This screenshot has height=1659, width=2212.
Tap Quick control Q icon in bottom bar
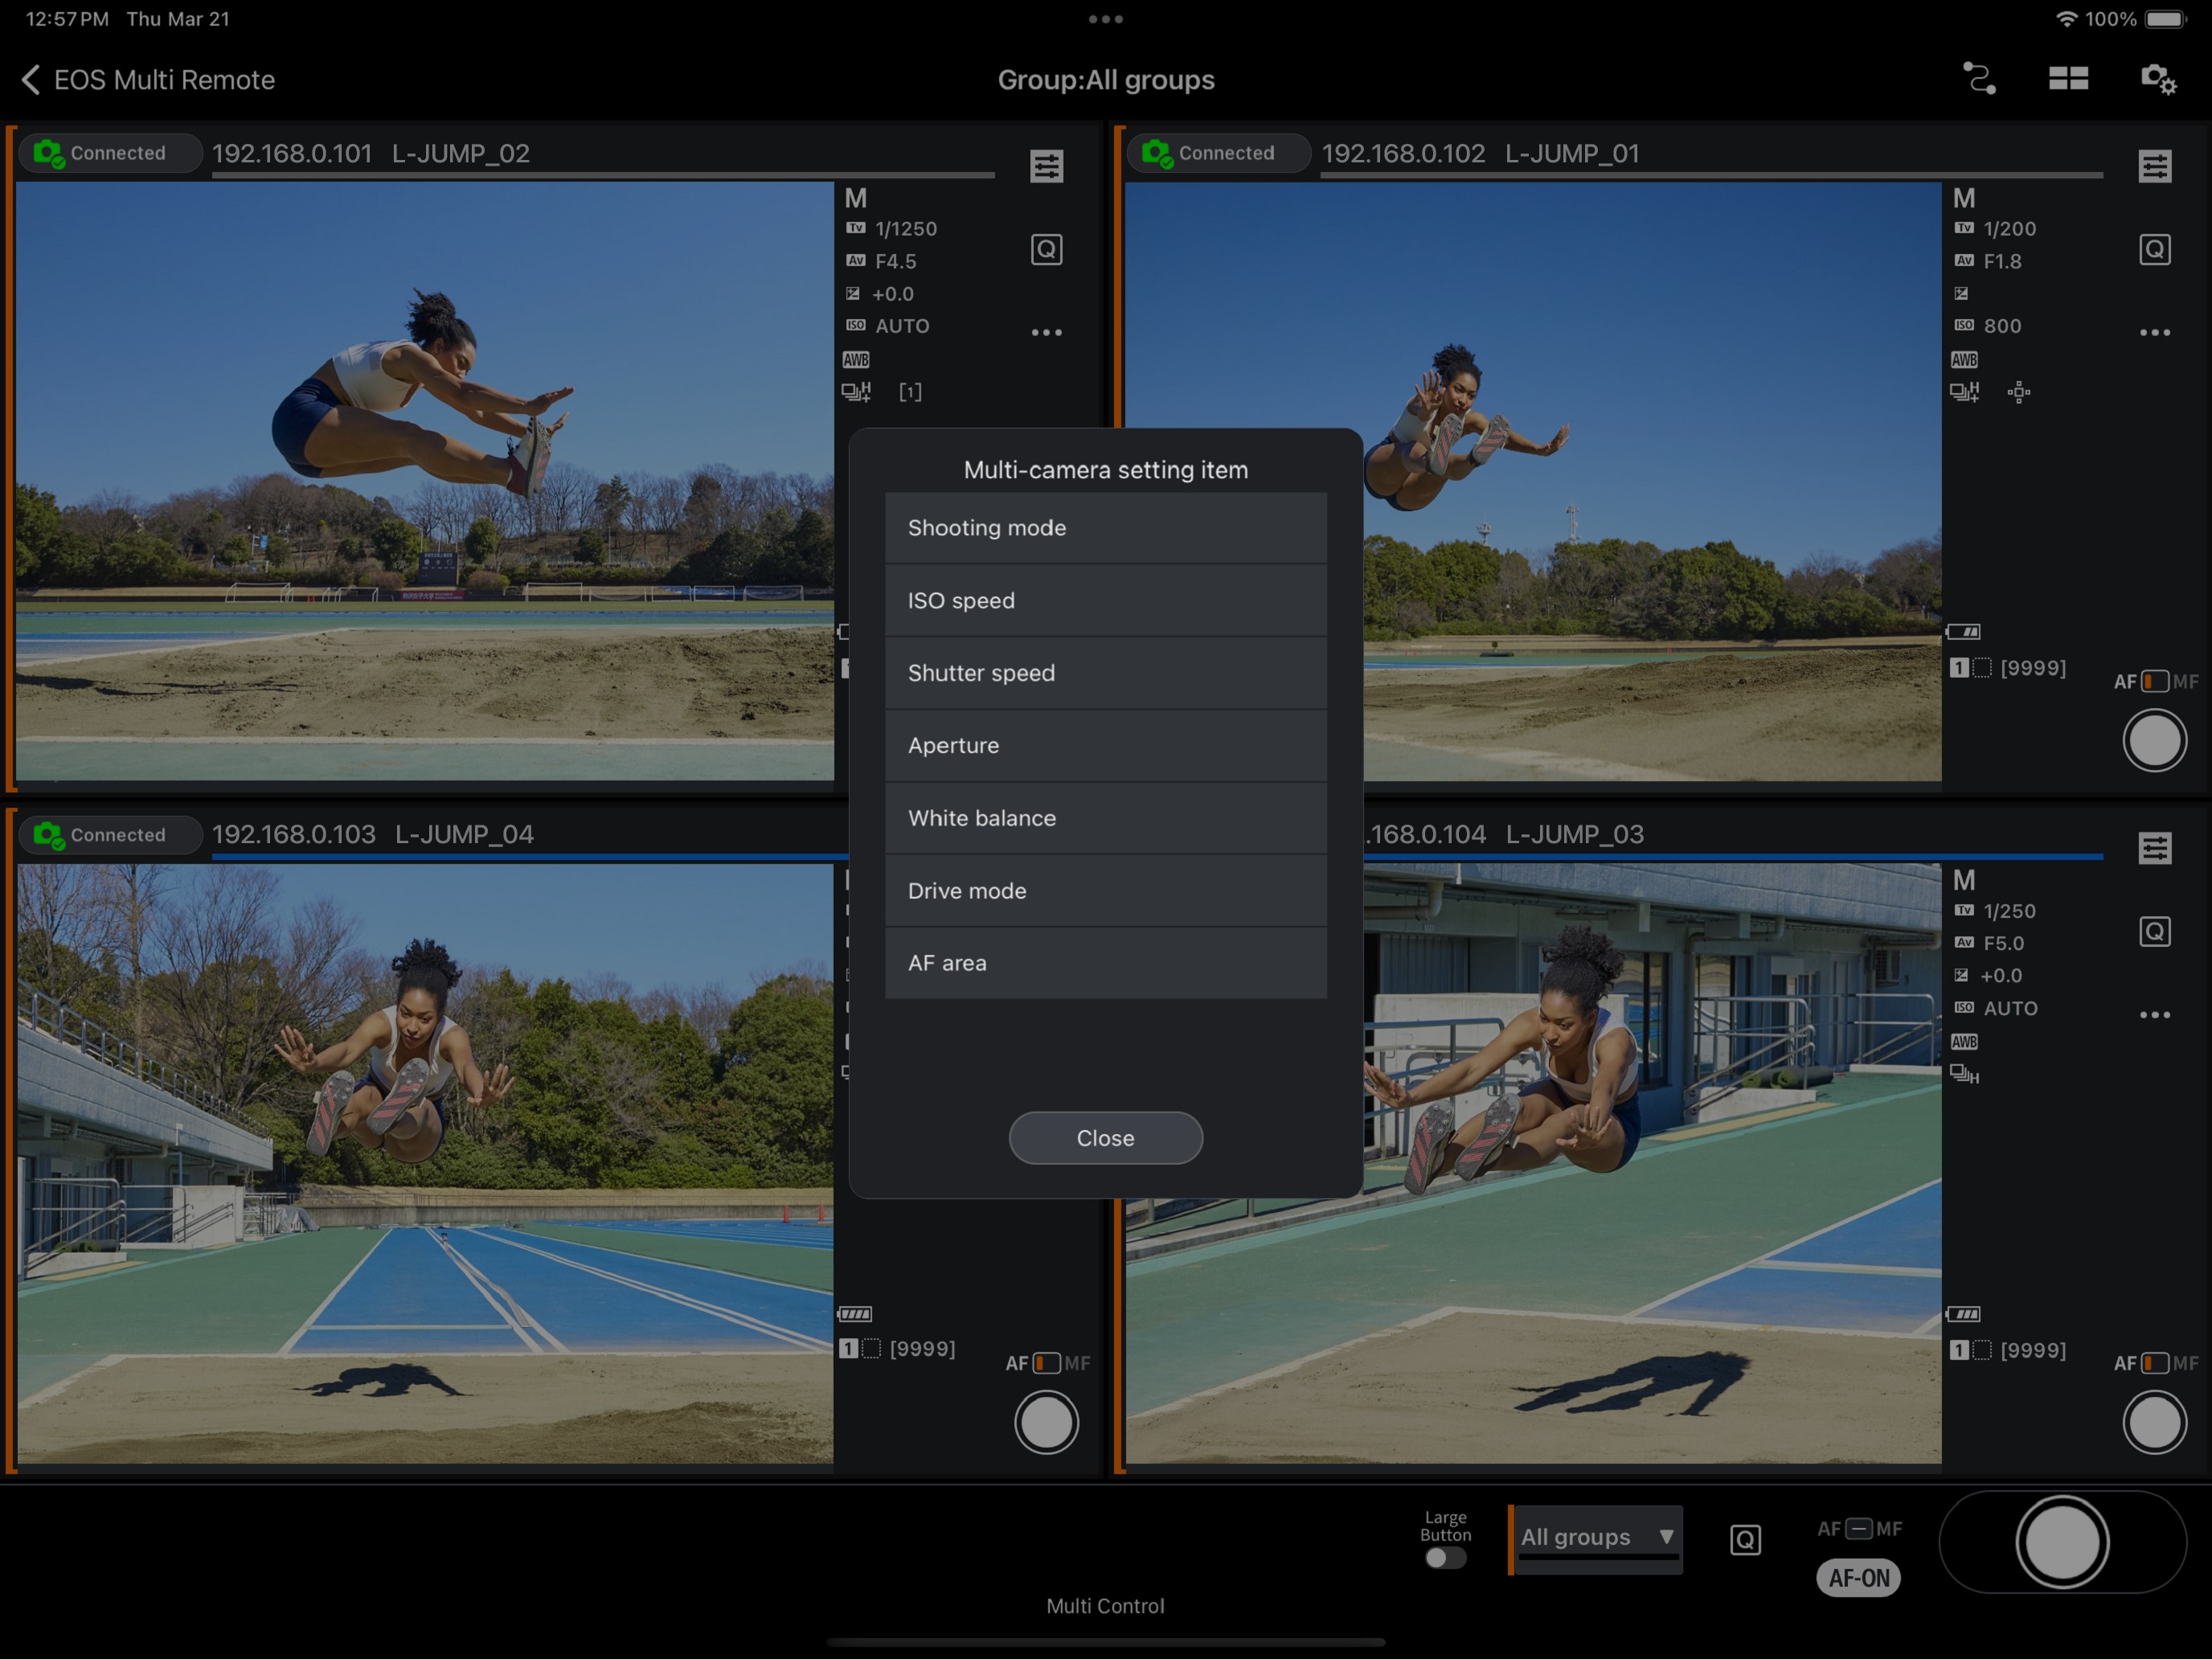click(1745, 1539)
